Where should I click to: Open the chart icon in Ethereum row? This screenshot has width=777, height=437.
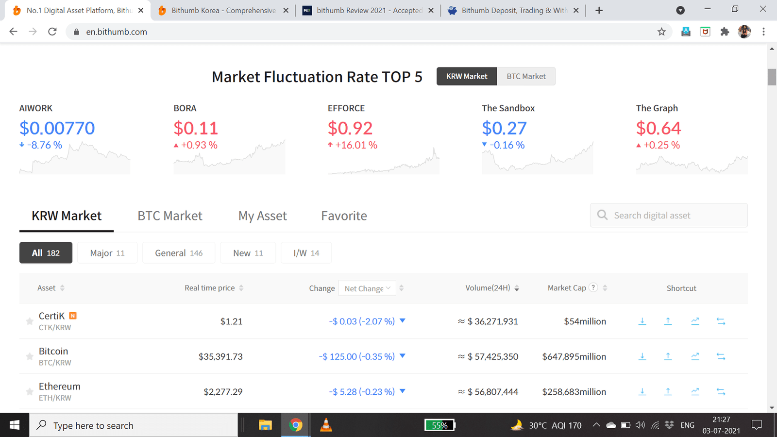click(695, 391)
